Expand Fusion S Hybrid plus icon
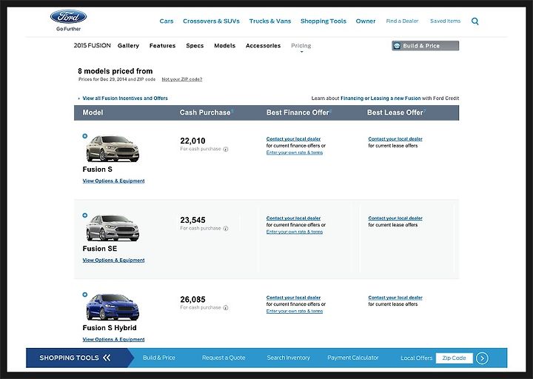This screenshot has width=533, height=379. pyautogui.click(x=85, y=295)
